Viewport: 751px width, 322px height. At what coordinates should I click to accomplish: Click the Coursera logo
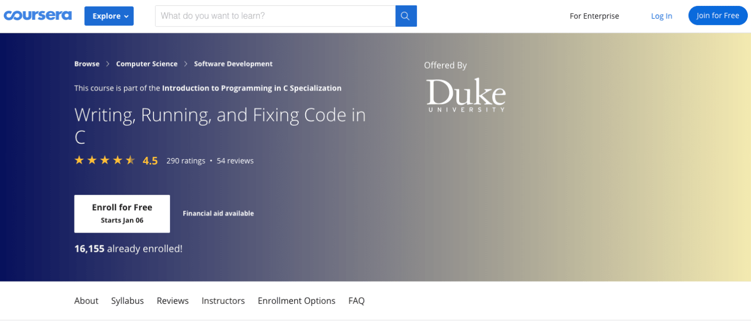pyautogui.click(x=37, y=15)
